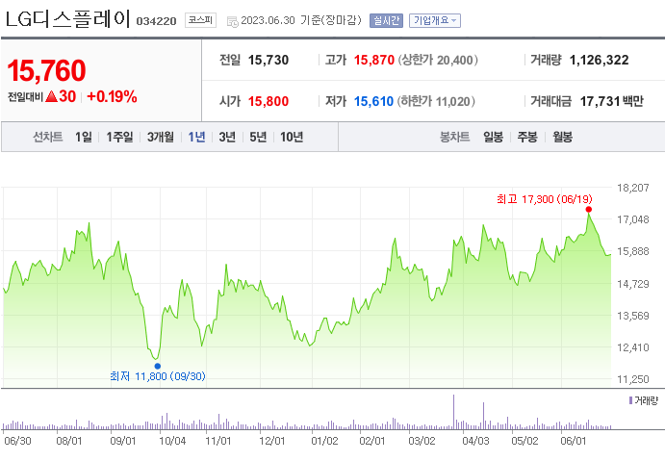Screen dimensions: 665x461
Task: Select the 3개월 line chart tab
Action: click(161, 137)
